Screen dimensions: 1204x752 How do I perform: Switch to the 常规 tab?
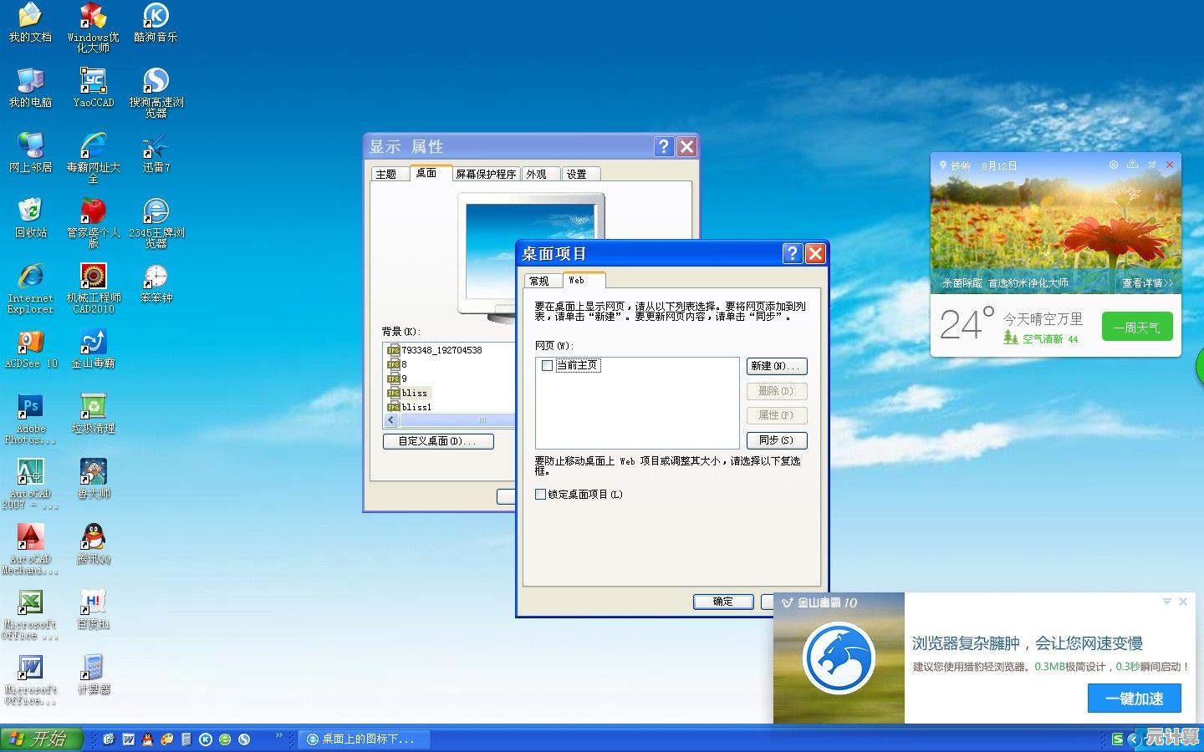point(540,281)
